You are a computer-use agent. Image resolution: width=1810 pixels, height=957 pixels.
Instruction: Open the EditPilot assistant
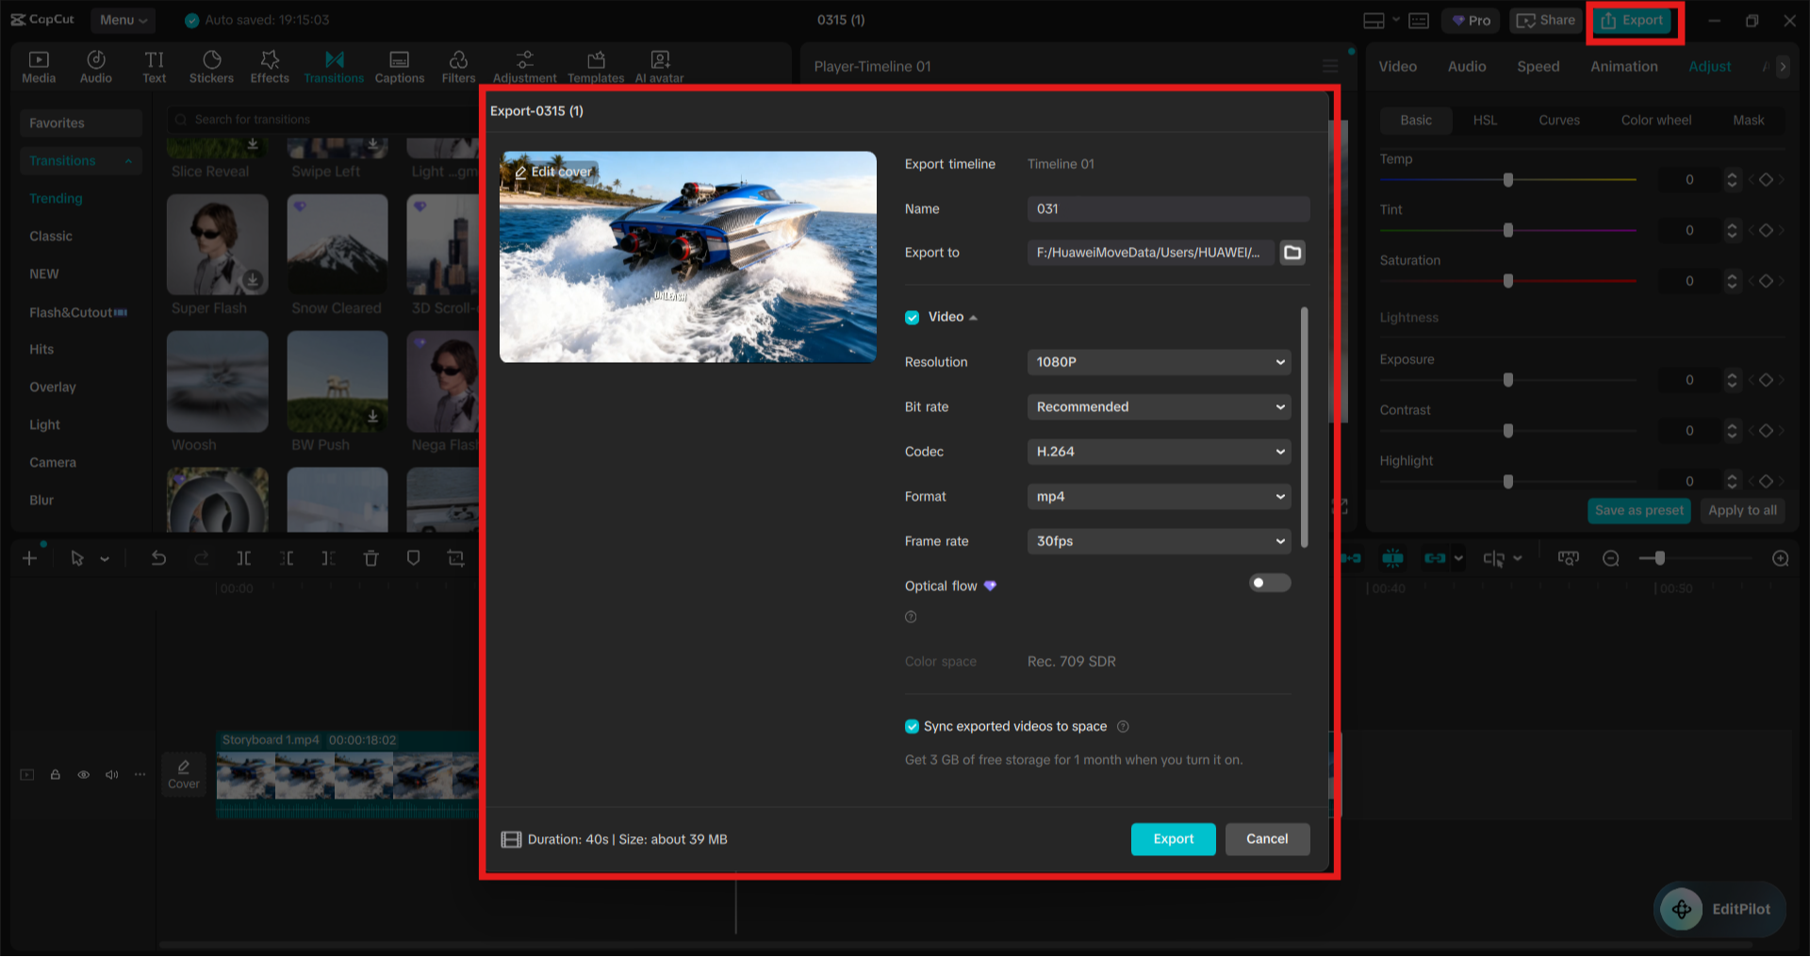(1720, 910)
